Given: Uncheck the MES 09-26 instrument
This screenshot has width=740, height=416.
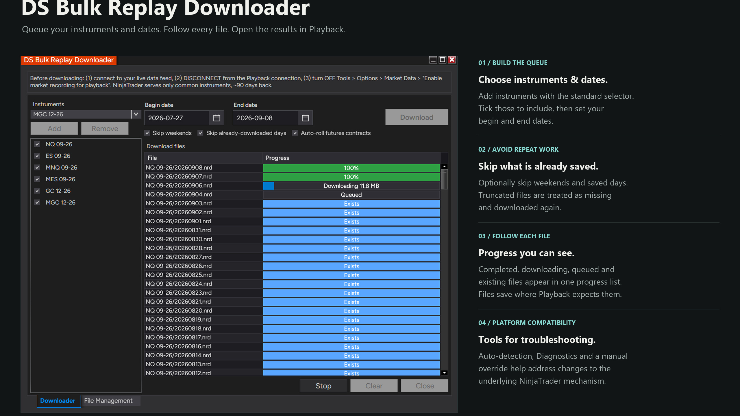Looking at the screenshot, I should (x=37, y=179).
